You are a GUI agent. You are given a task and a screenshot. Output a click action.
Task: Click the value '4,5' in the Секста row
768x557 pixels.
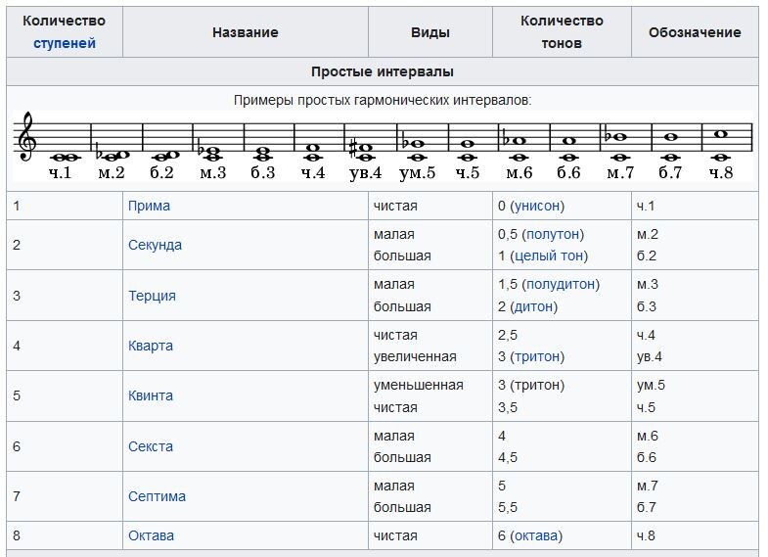[x=508, y=458]
